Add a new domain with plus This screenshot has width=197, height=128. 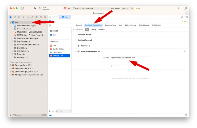point(112,66)
